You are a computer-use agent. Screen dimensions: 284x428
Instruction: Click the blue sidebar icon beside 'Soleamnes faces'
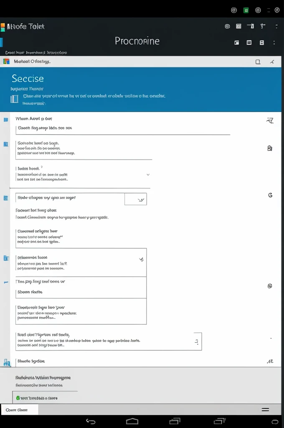[6, 258]
